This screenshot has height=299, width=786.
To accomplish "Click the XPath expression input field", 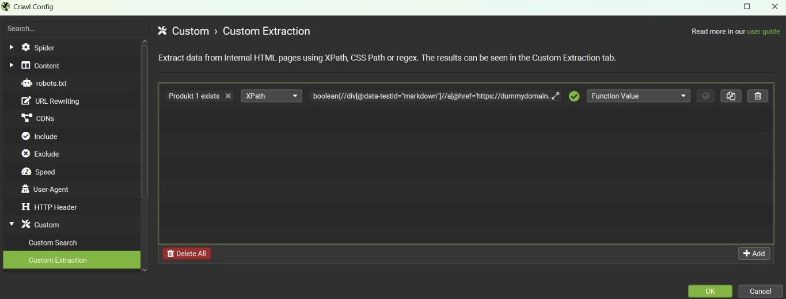I will (x=431, y=96).
